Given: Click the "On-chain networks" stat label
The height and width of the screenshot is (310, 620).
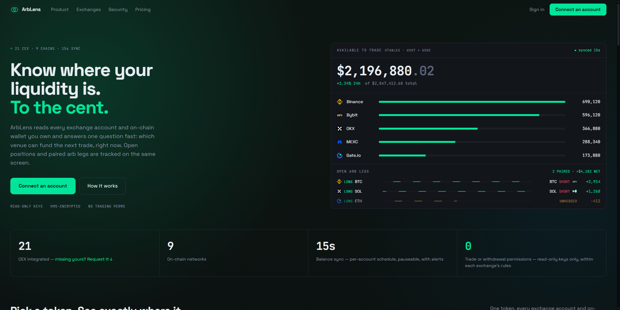Looking at the screenshot, I should (187, 259).
